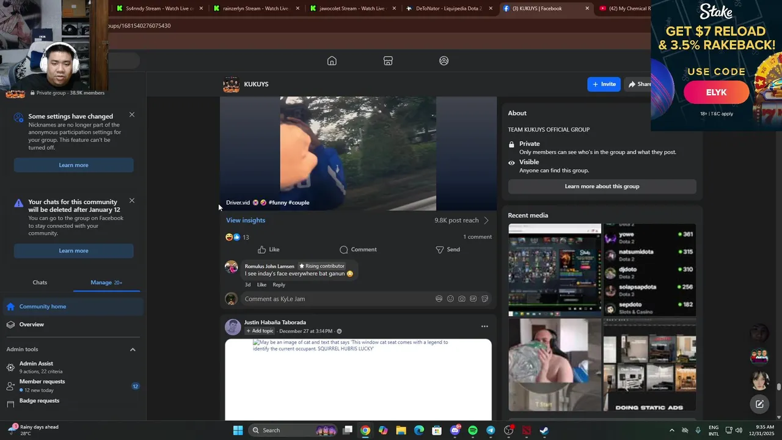Open Romulus John Lamsen's profile picture

pos(231,267)
